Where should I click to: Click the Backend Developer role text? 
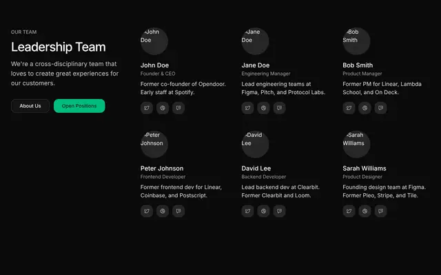pos(264,177)
